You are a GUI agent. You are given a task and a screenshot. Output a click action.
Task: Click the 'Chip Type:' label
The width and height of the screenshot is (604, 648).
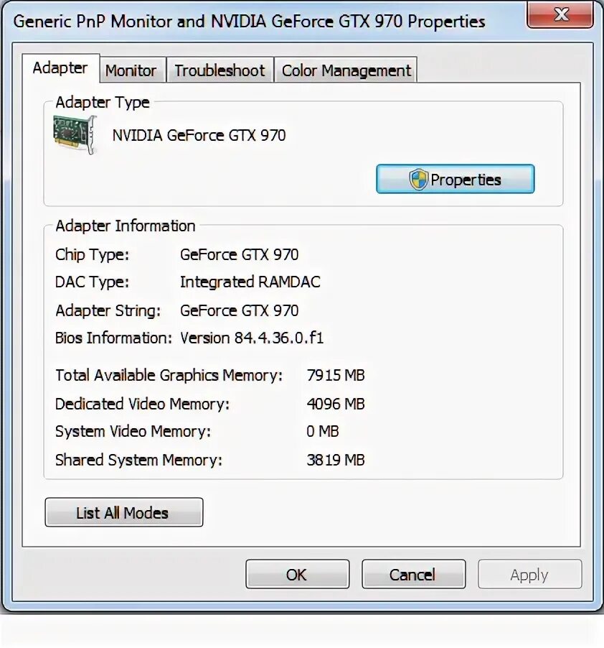(92, 254)
